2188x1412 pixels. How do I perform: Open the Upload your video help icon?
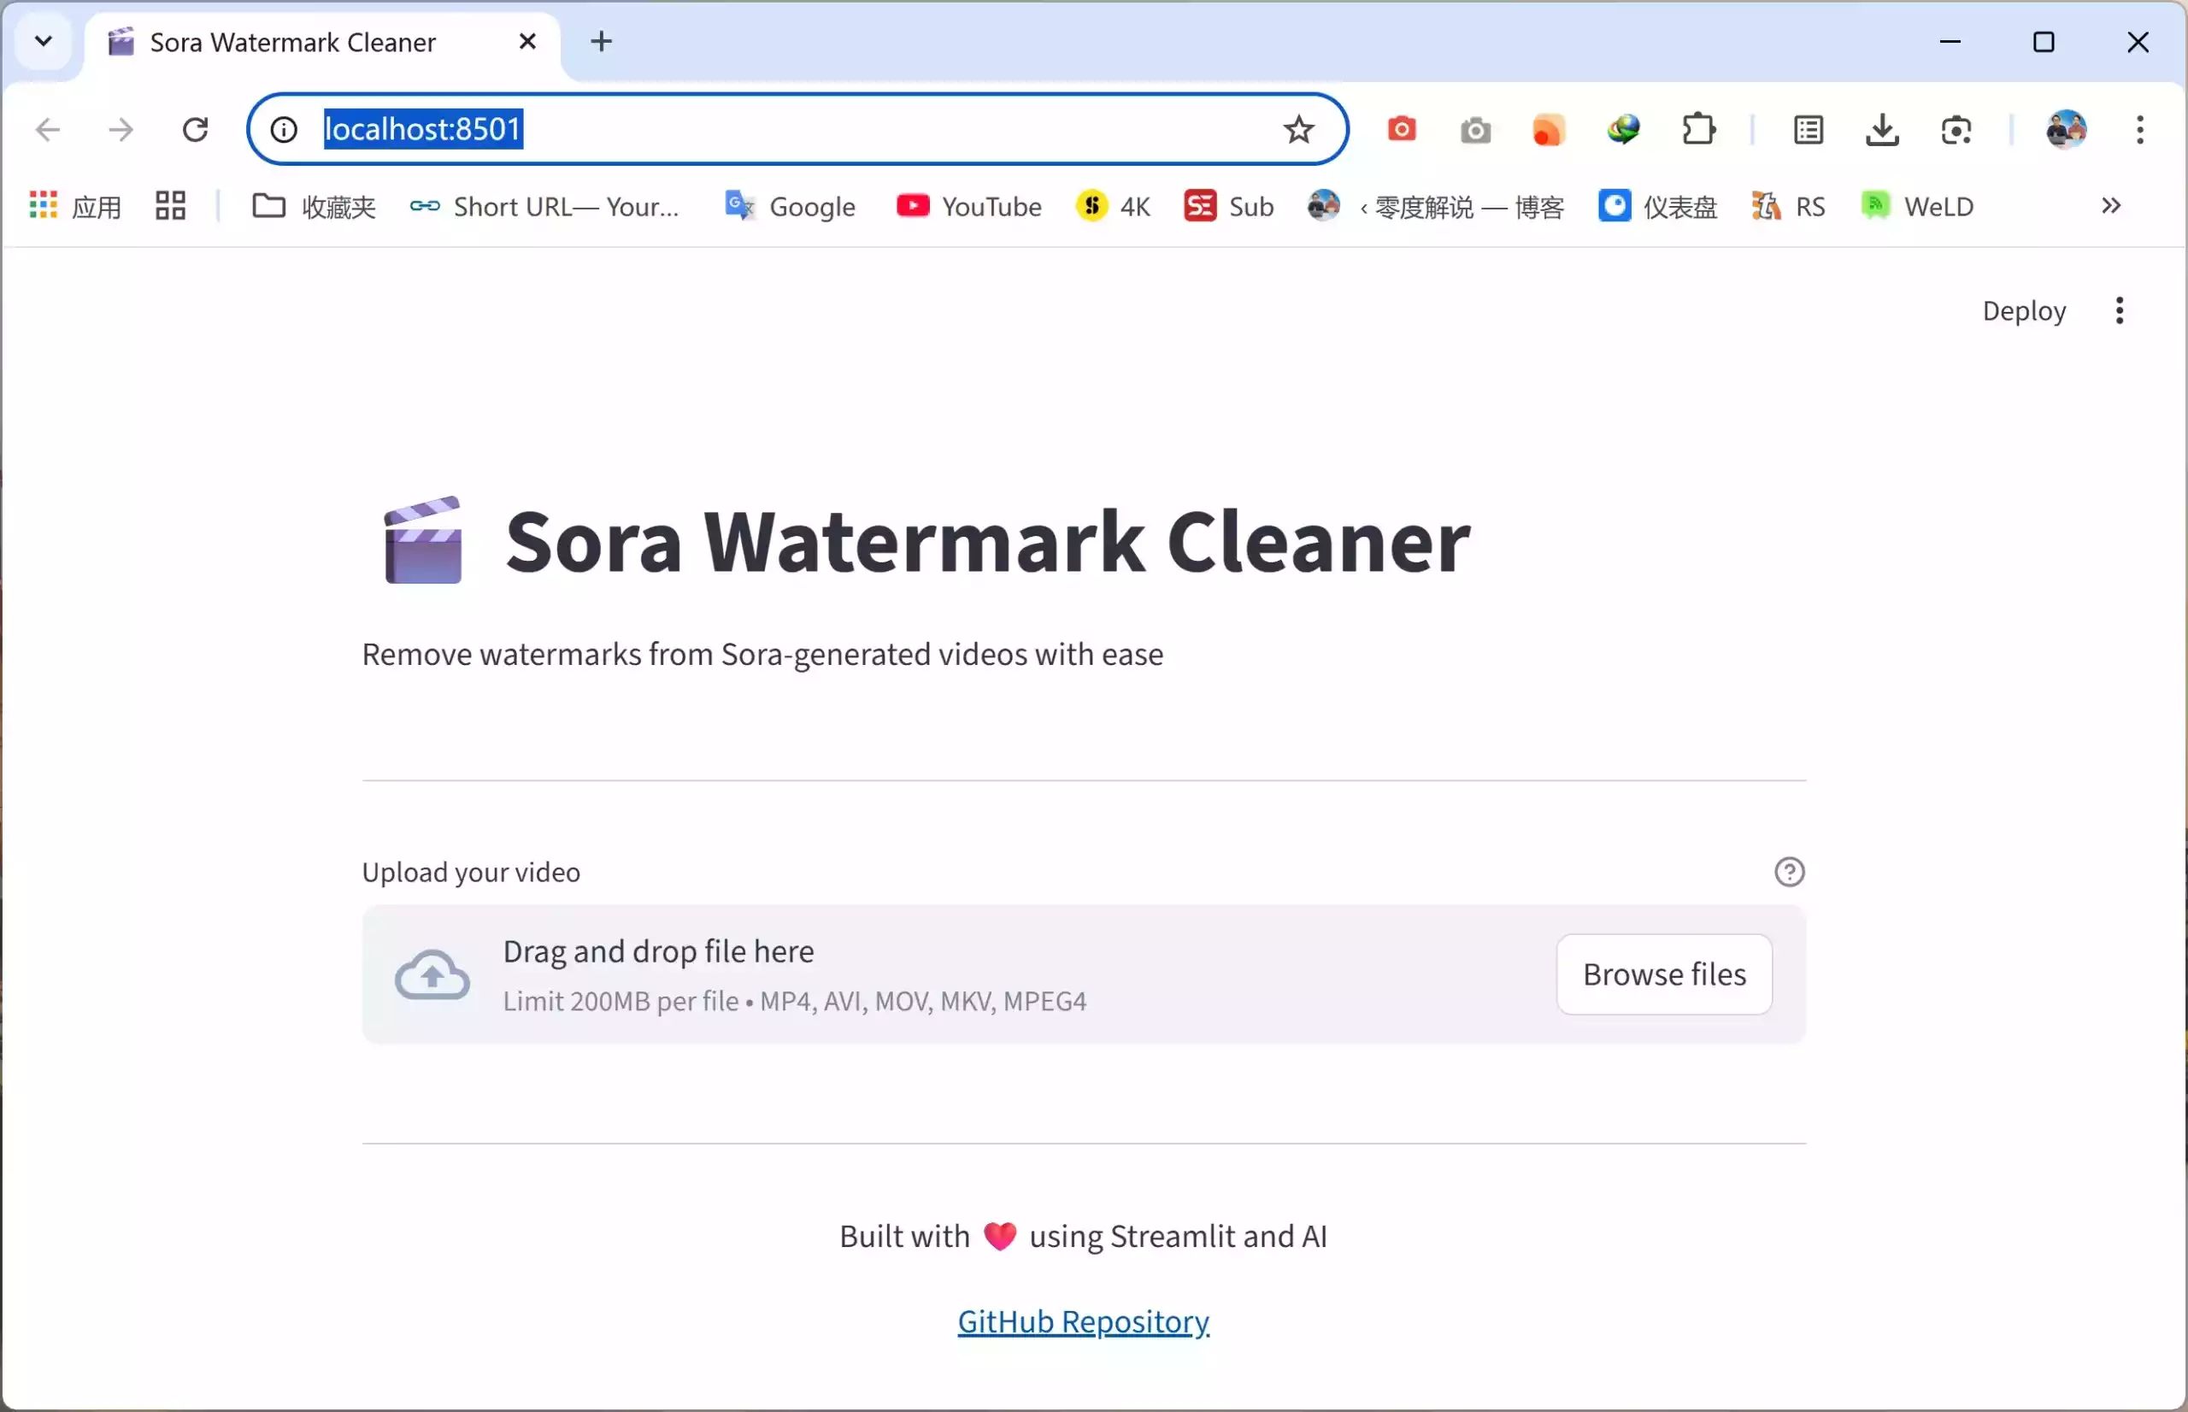(x=1788, y=871)
